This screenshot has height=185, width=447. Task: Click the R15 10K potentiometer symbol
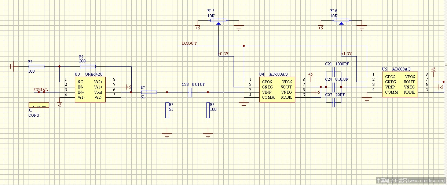coord(218,21)
